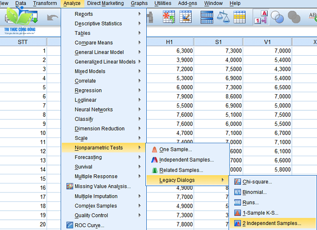317x230 pixels.
Task: Open the Add-ons menu
Action: click(x=187, y=4)
